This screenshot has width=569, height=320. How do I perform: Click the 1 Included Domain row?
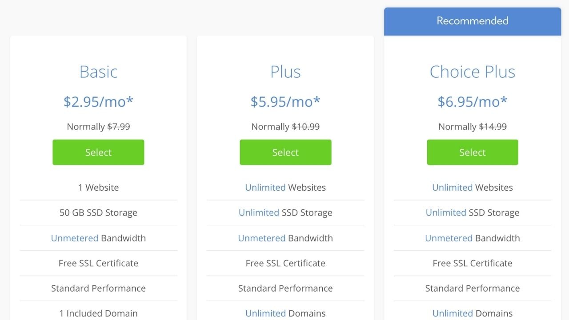click(x=98, y=313)
